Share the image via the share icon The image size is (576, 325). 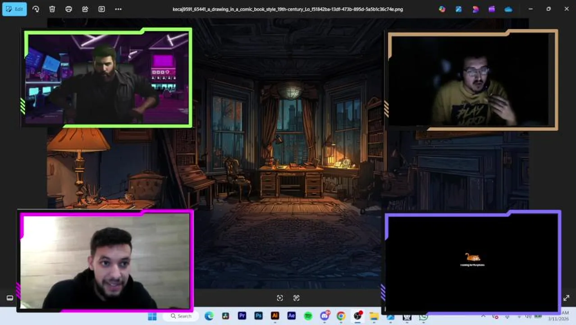85,9
